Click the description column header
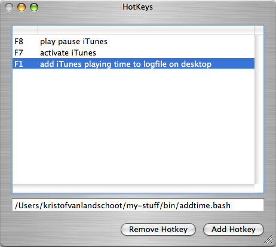The width and height of the screenshot is (276, 247). point(146,30)
